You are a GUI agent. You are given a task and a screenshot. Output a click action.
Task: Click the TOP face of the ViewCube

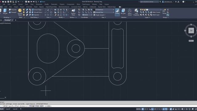coord(191,31)
